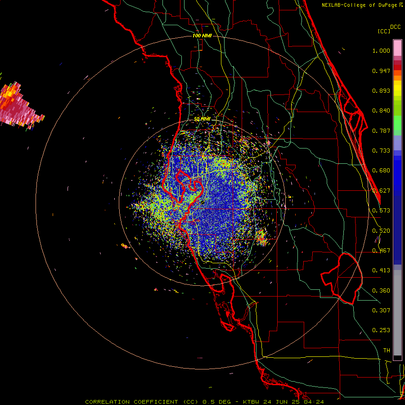Click the NEXLAB-College of DuPage label

[x=360, y=5]
